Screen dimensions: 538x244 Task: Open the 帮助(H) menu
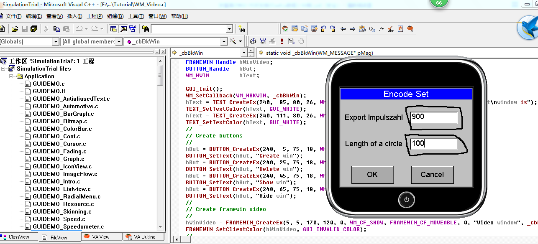pyautogui.click(x=179, y=16)
